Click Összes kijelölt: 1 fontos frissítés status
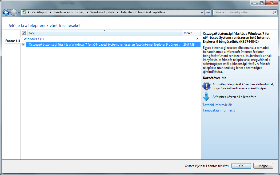Viewport: 280px width, 175px height. [x=207, y=166]
